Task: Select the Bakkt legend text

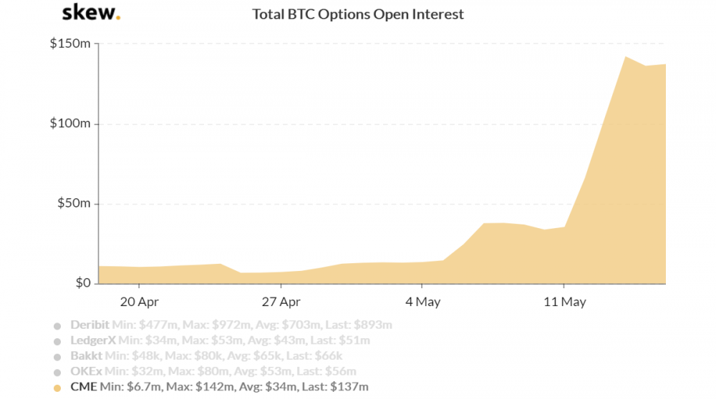Action: click(87, 356)
